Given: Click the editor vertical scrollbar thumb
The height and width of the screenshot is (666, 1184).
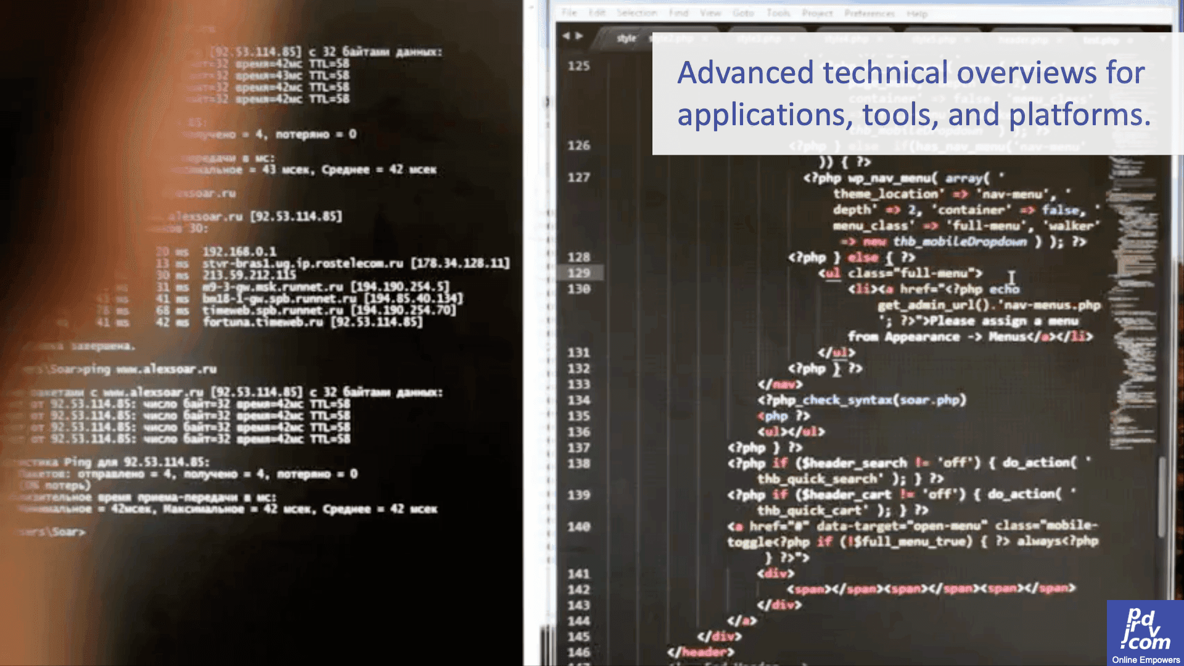Looking at the screenshot, I should pyautogui.click(x=1162, y=496).
